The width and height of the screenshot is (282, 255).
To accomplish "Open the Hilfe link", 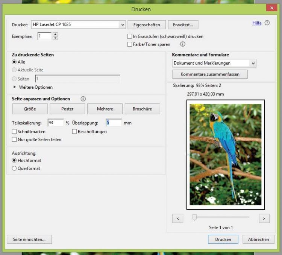I will pyautogui.click(x=257, y=23).
